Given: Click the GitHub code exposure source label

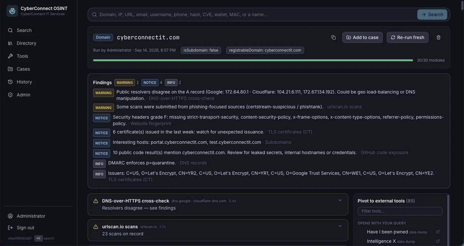Looking at the screenshot, I should [x=384, y=153].
